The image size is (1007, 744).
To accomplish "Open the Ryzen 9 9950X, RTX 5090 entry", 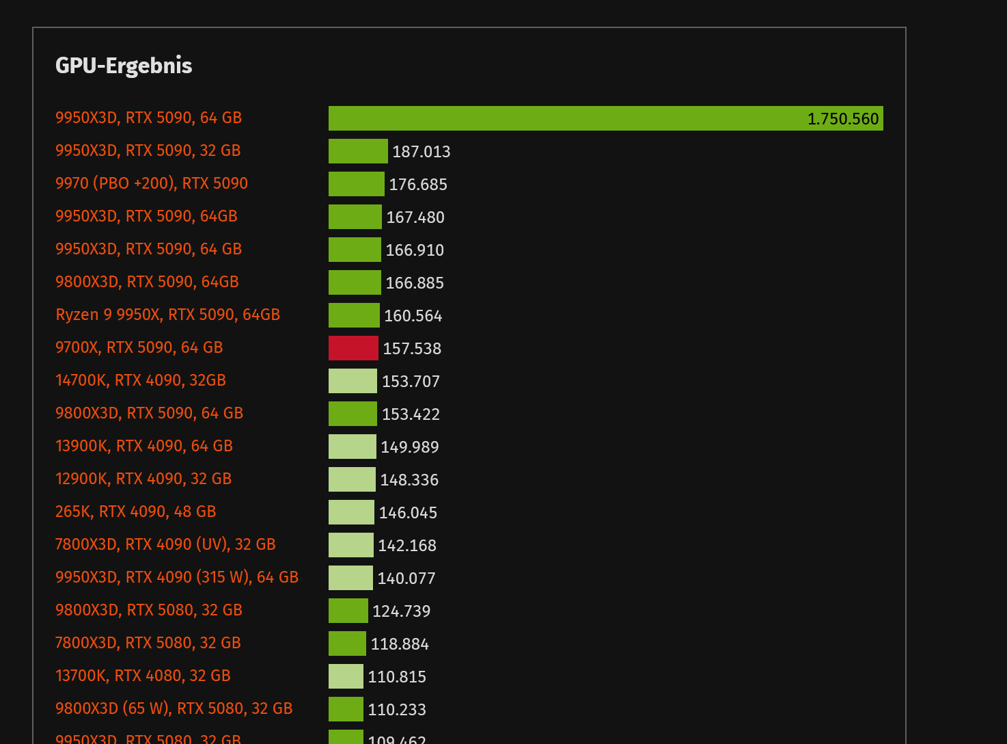I will tap(167, 315).
